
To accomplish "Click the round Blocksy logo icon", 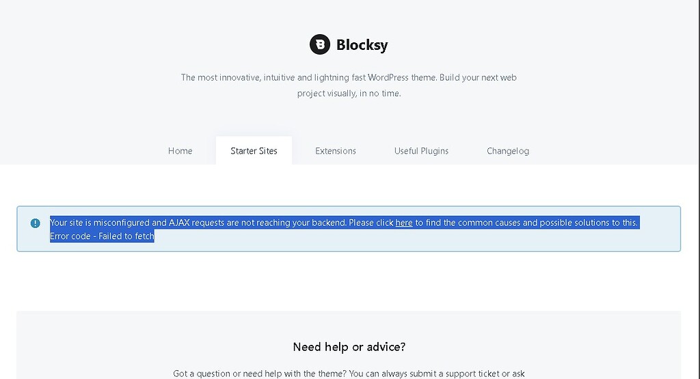I will tap(320, 44).
